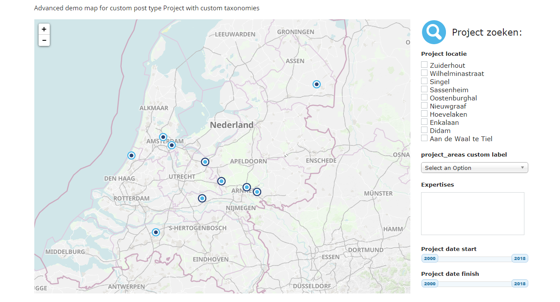The image size is (560, 302).
Task: Select the marker on the coast near Den Haag
Action: tap(131, 156)
